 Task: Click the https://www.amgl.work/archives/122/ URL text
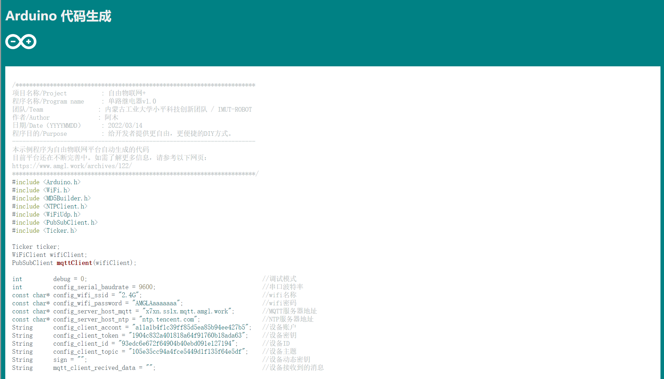(72, 166)
